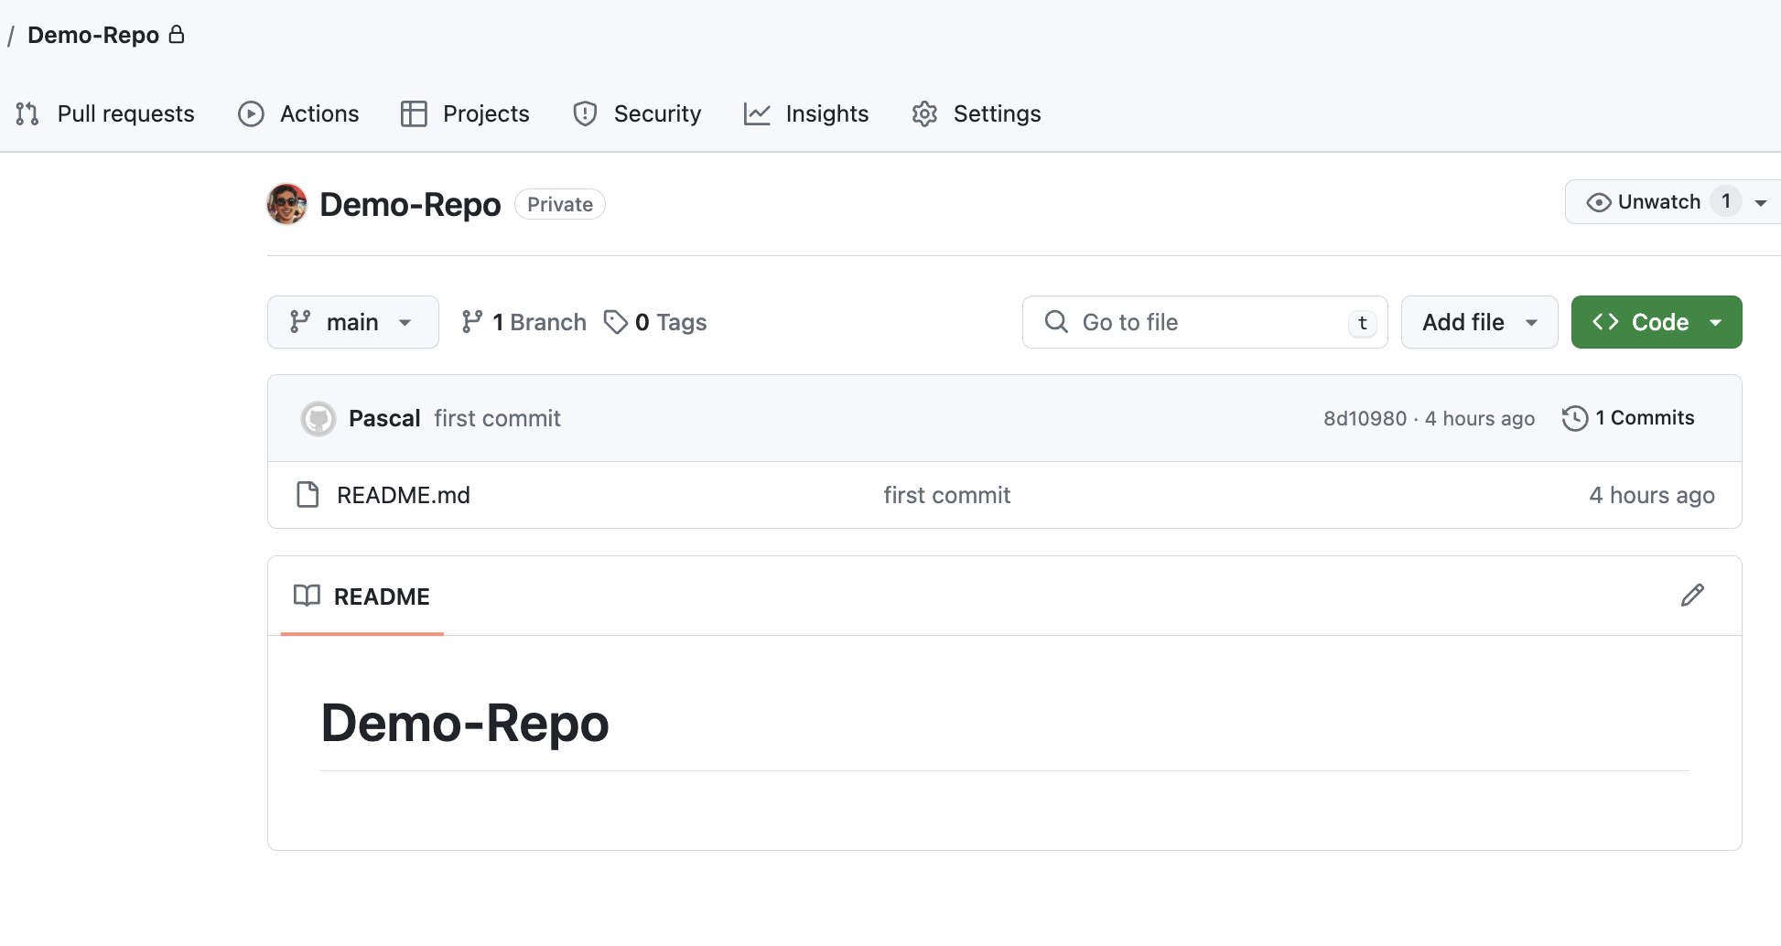
Task: Open the README.md file link
Action: tap(403, 495)
